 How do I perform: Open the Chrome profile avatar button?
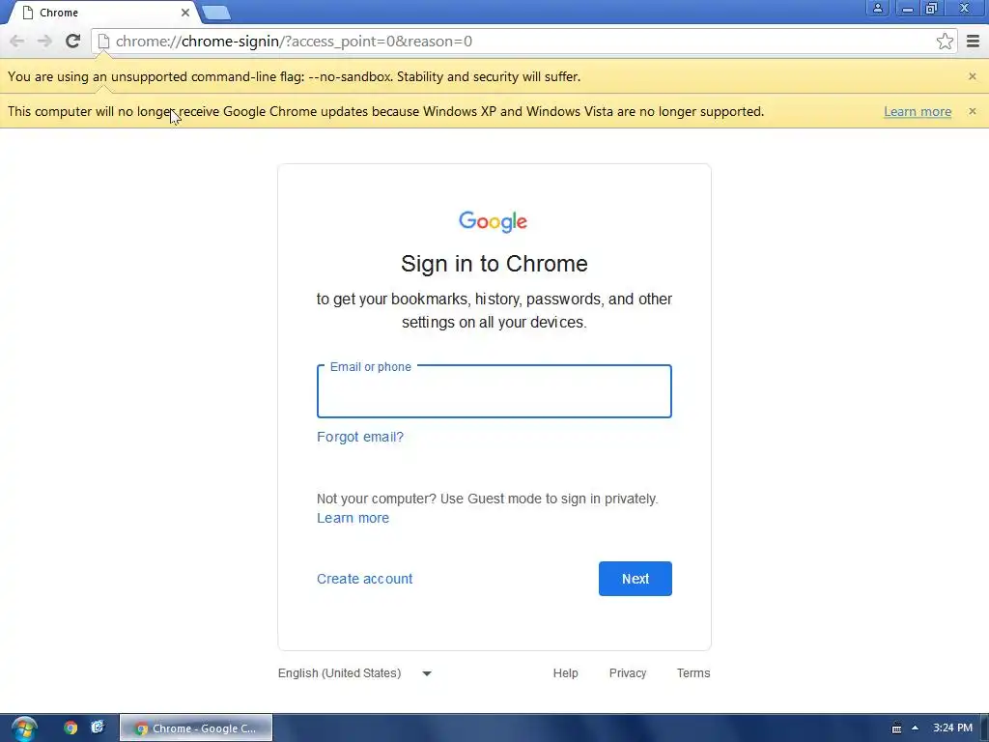[x=877, y=8]
